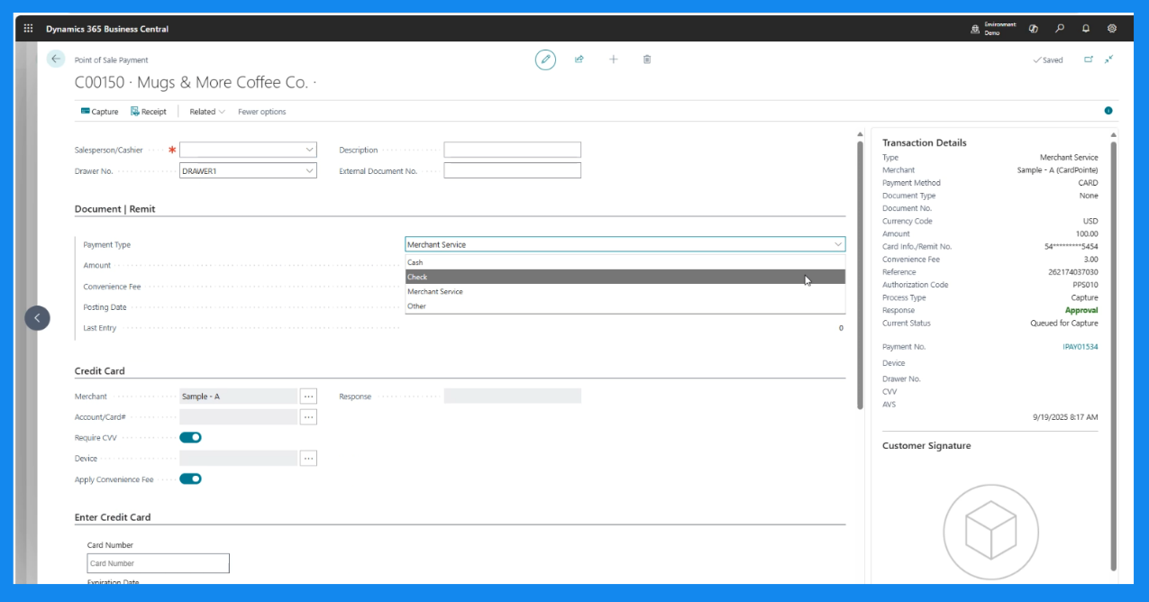Click the search magnifier icon
This screenshot has width=1149, height=602.
click(x=1060, y=29)
